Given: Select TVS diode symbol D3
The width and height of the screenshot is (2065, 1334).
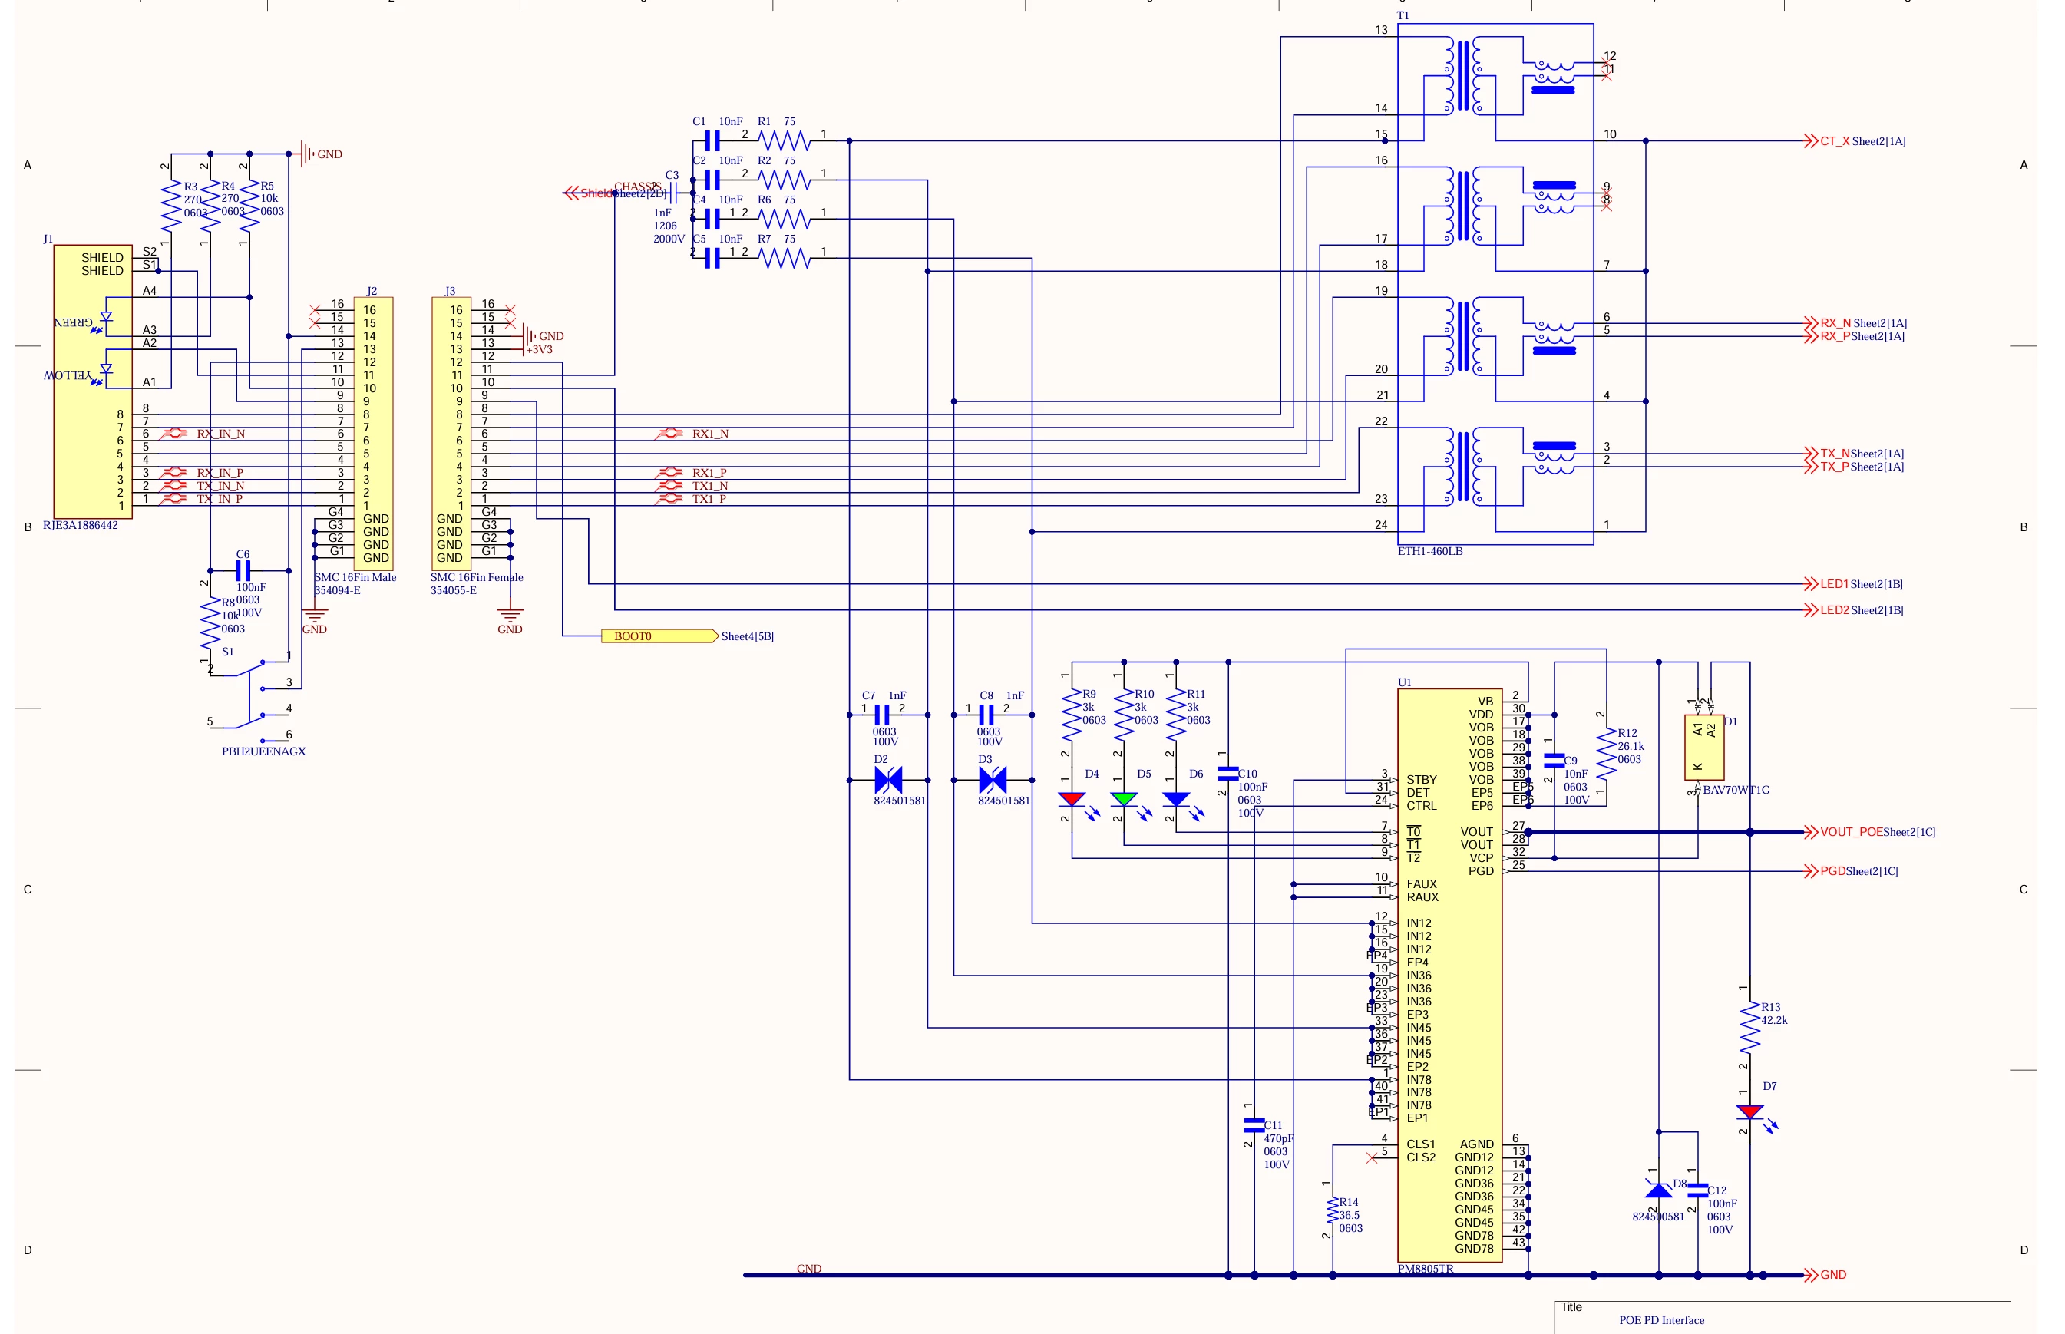Looking at the screenshot, I should coord(993,781).
